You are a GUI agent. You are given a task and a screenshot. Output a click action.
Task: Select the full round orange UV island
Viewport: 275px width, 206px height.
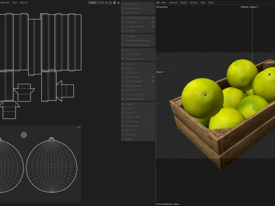(x=52, y=165)
